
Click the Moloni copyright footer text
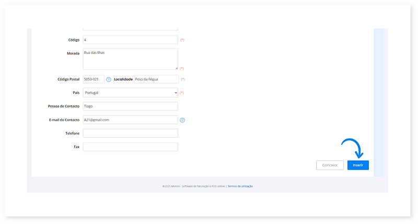point(193,186)
